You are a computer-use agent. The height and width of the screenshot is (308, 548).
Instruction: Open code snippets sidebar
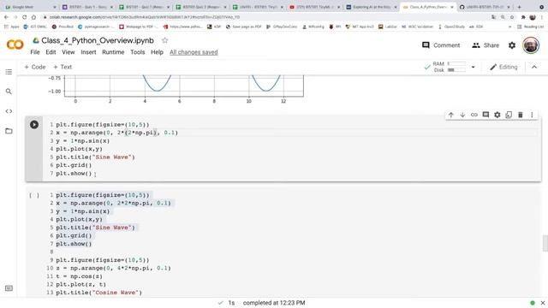(9, 111)
